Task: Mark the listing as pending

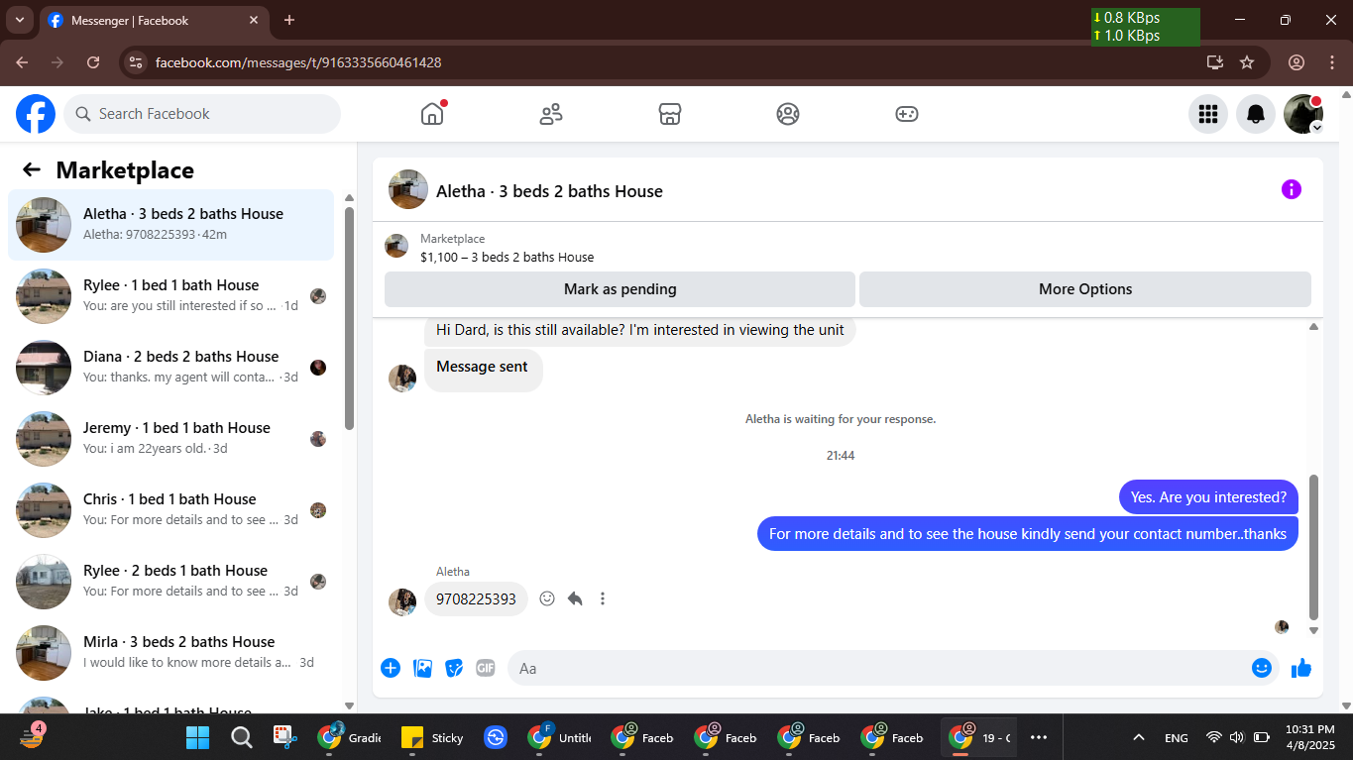Action: (x=620, y=289)
